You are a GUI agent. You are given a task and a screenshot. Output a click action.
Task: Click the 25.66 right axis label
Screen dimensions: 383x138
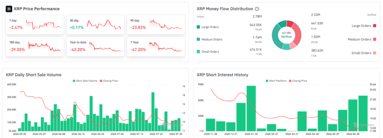coord(373,85)
